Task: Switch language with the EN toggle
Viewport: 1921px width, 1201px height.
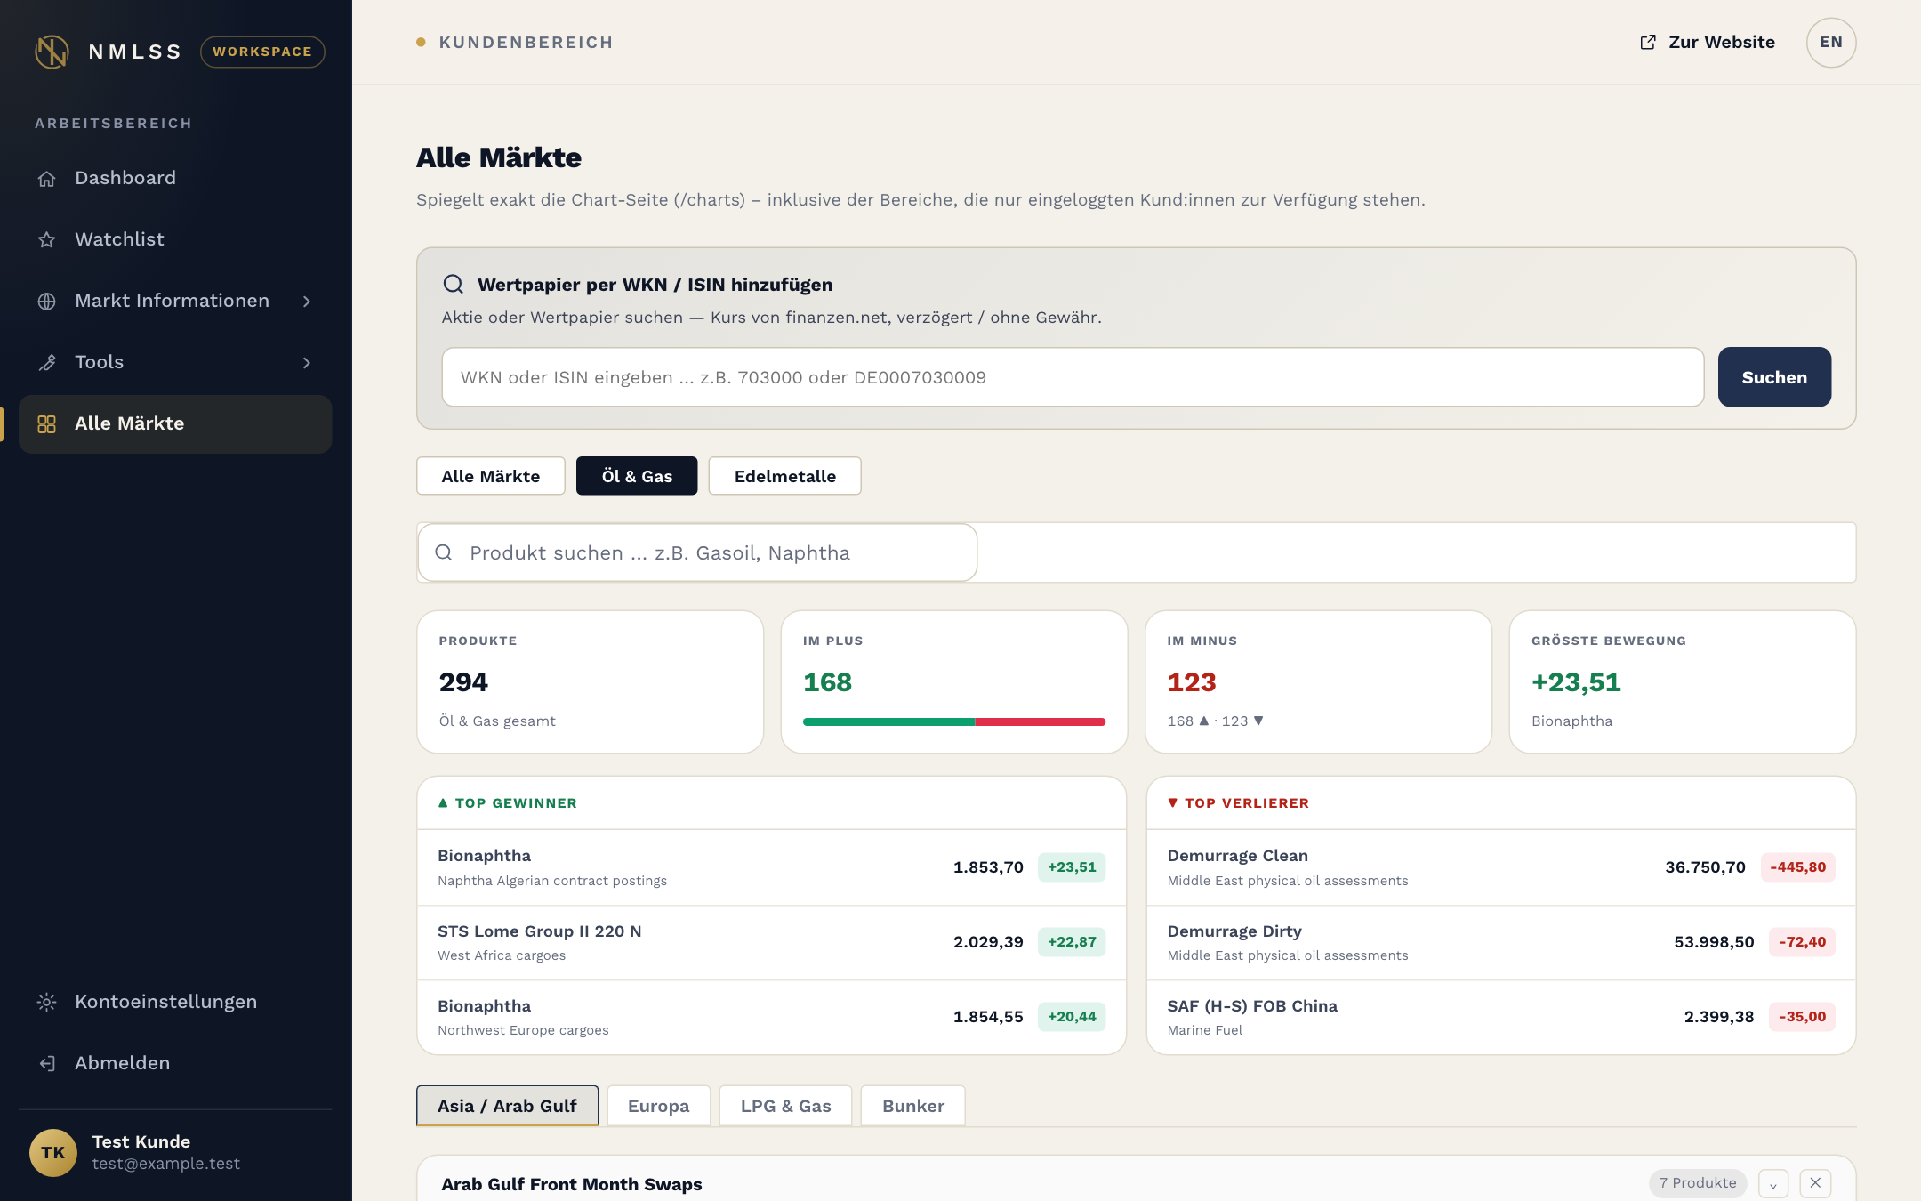Action: pos(1831,43)
